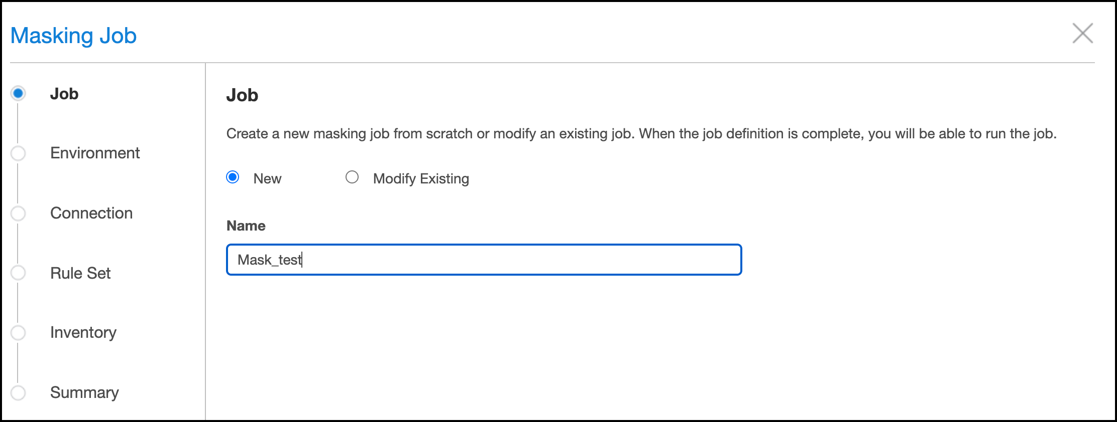Click the Rule Set step circle

19,273
